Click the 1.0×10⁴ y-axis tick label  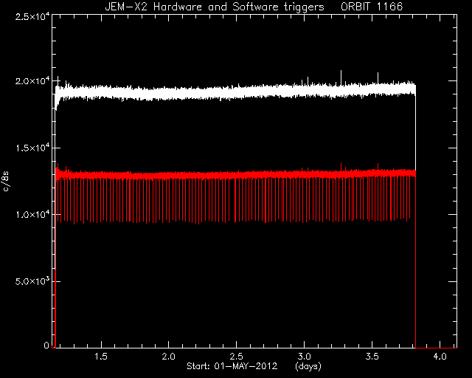coord(32,215)
